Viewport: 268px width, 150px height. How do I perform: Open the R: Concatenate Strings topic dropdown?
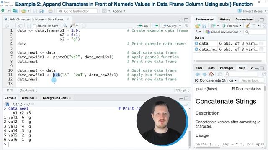tap(216, 80)
